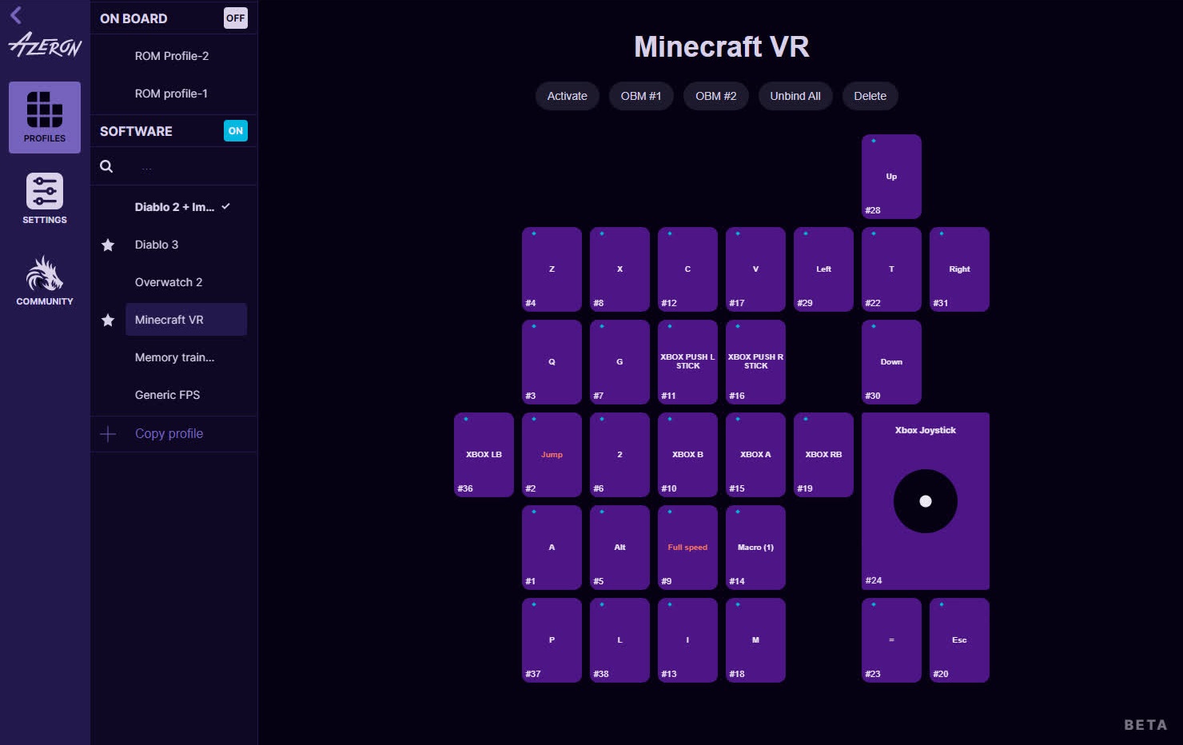Click the checkmark next to Diablo 2 profile
This screenshot has width=1183, height=745.
[x=226, y=206]
